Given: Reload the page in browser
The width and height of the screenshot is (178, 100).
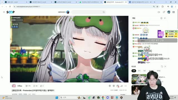Looking at the screenshot, I should (x=10, y=7).
